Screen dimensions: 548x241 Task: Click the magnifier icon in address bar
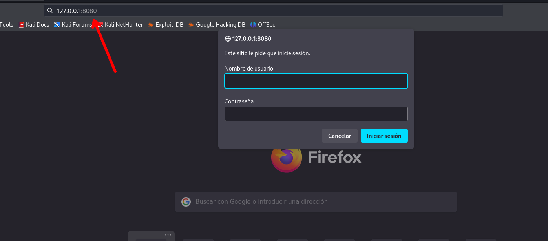click(50, 11)
